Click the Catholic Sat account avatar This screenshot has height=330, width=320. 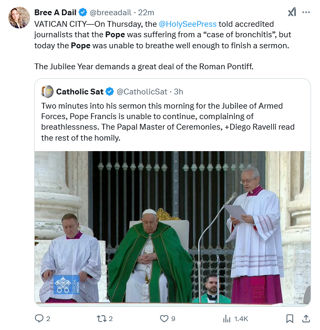pyautogui.click(x=47, y=91)
